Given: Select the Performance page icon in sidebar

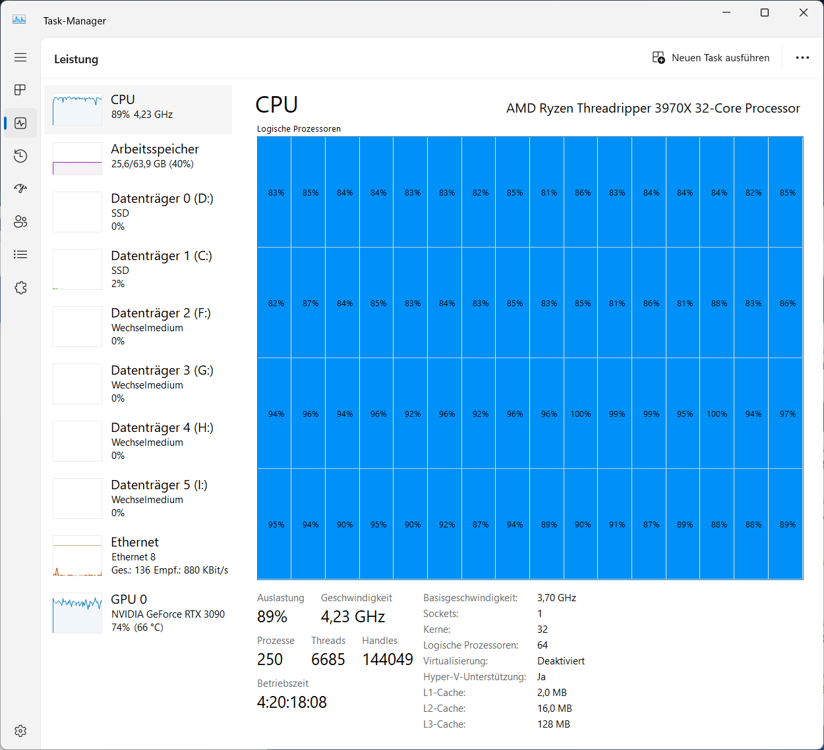Looking at the screenshot, I should click(20, 123).
